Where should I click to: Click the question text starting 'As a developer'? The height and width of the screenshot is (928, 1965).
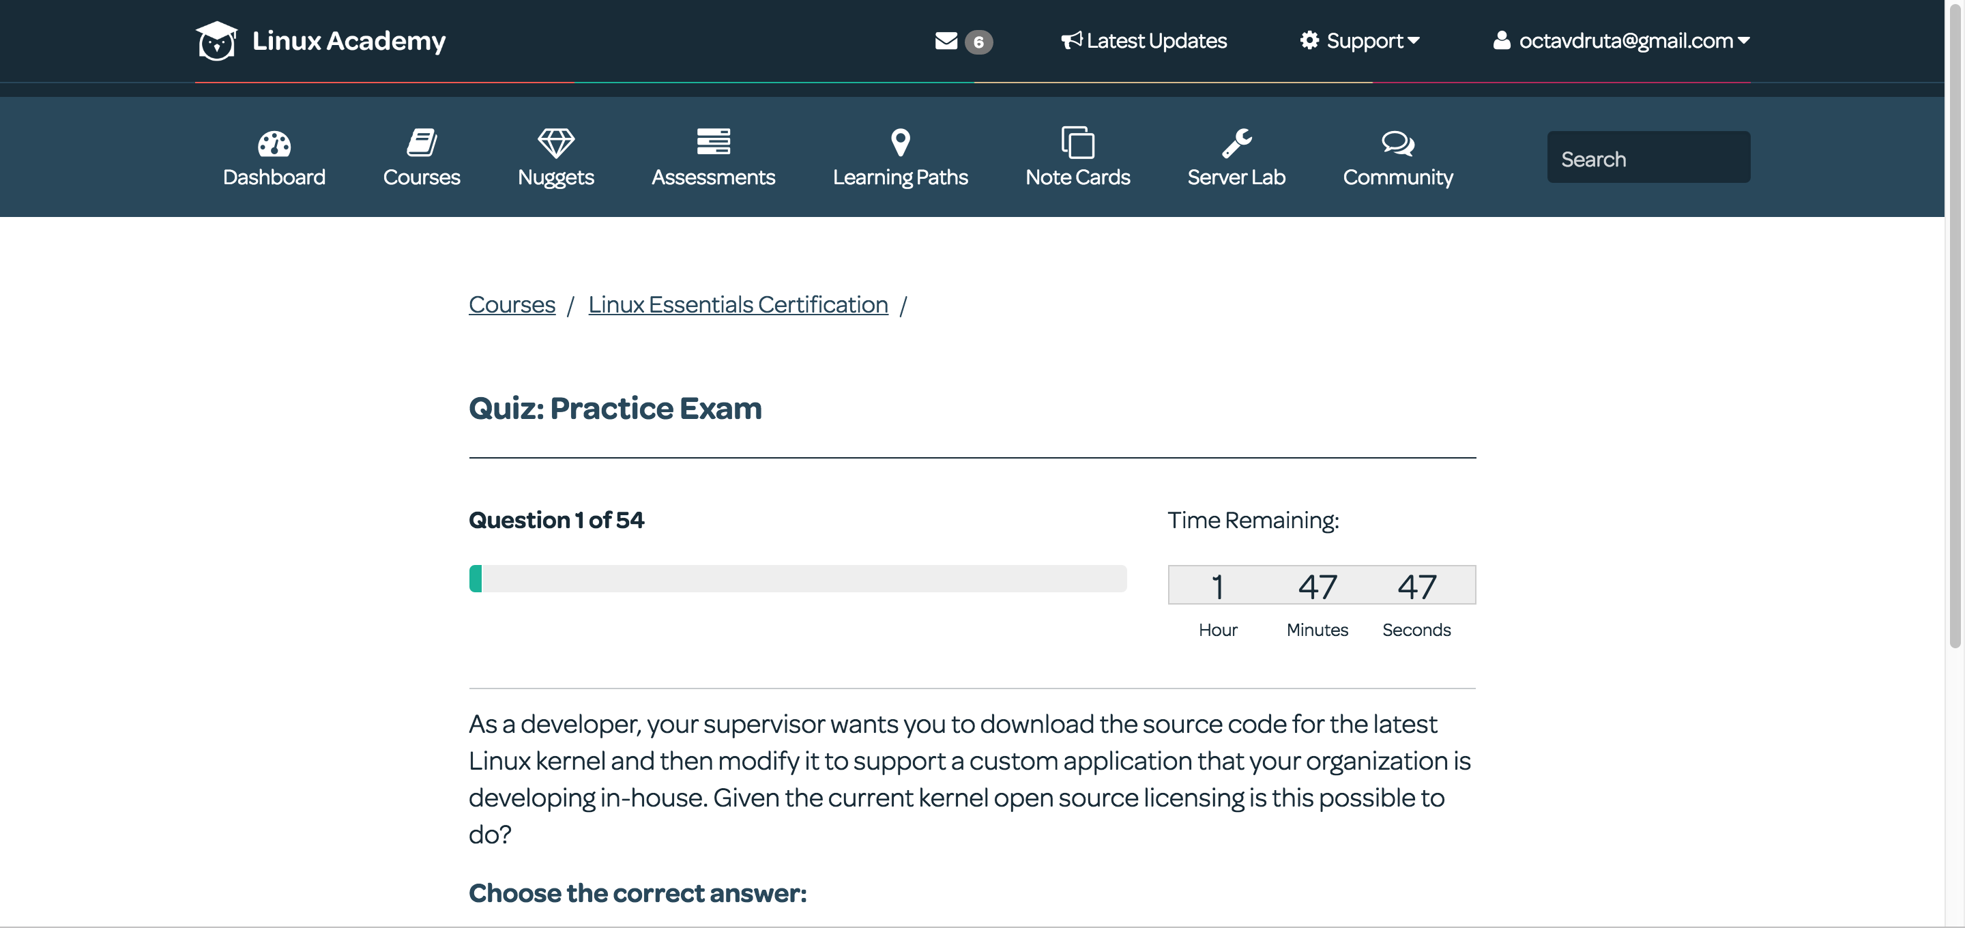pos(970,779)
